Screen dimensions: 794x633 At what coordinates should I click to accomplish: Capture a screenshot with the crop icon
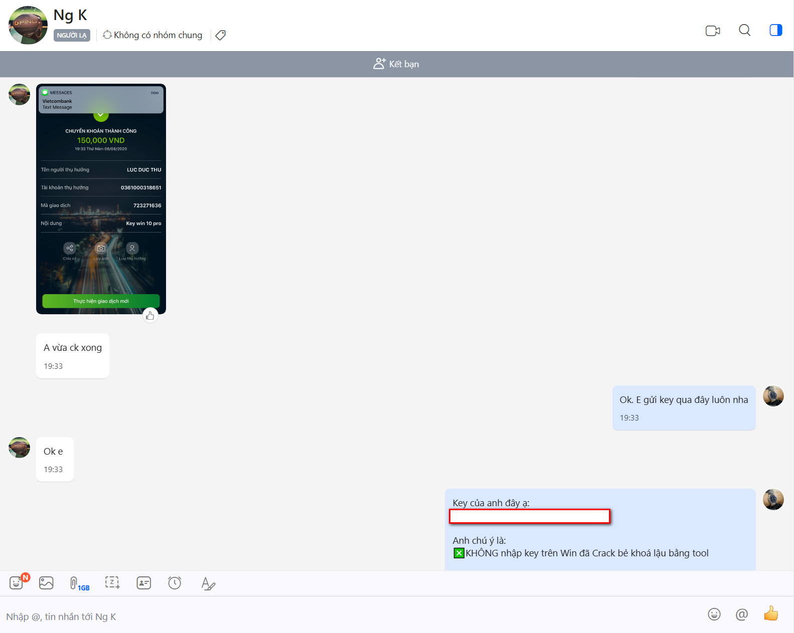(112, 582)
